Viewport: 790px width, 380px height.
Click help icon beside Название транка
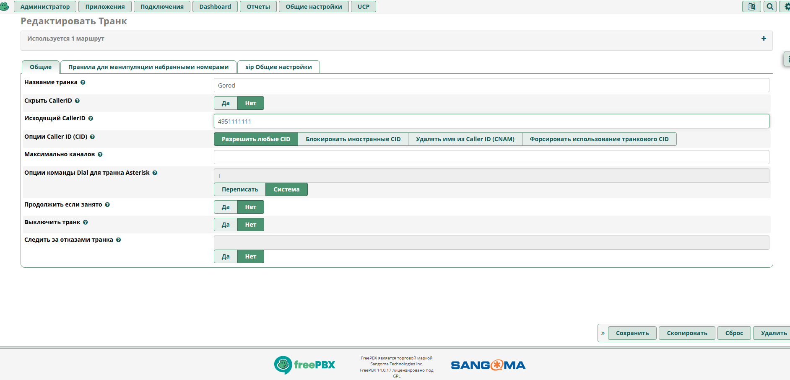[83, 83]
